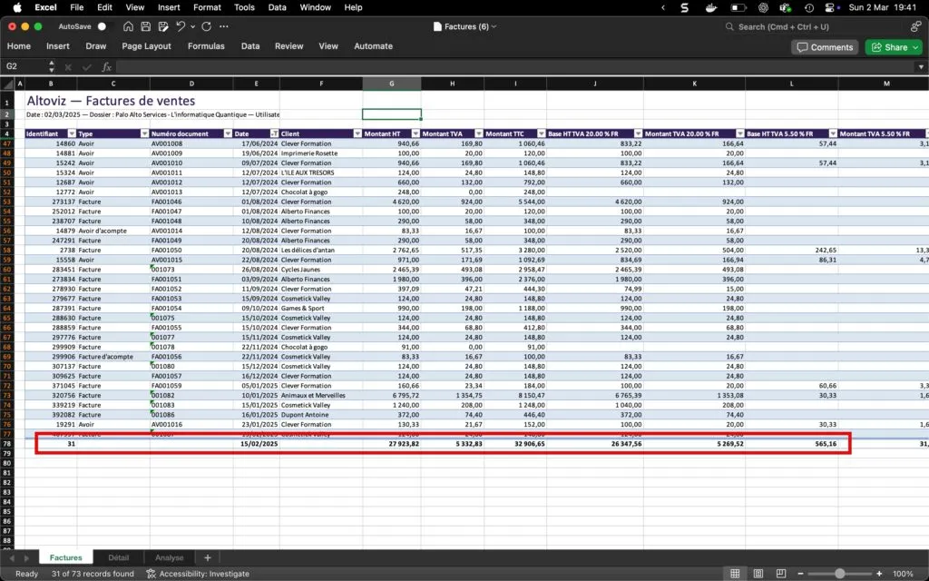Viewport: 929px width, 581px height.
Task: Open the Identifiant column filter dropdown
Action: (x=72, y=134)
